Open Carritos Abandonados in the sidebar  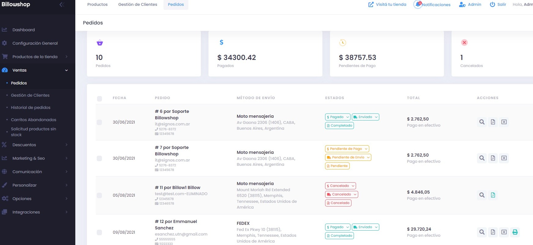pos(34,120)
